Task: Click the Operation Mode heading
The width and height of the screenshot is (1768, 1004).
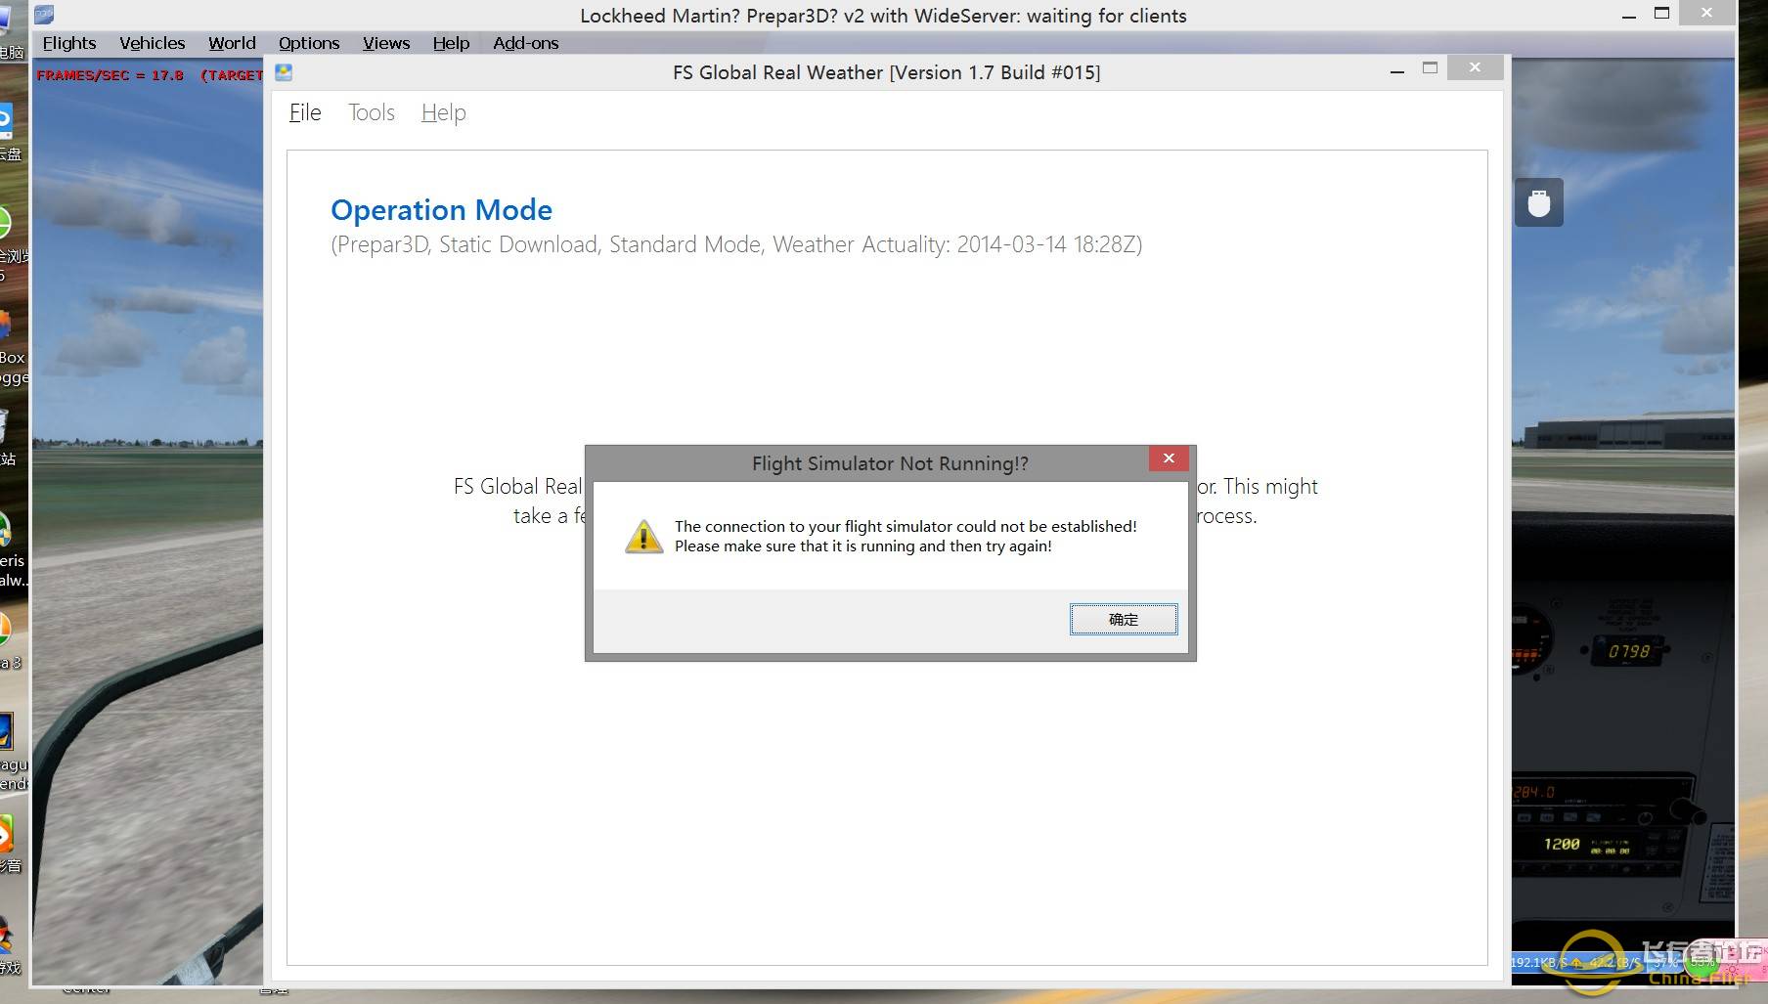Action: tap(441, 209)
